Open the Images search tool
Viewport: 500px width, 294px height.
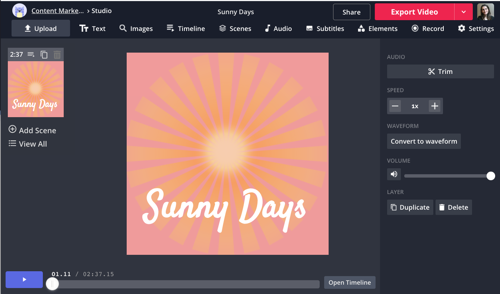click(136, 29)
